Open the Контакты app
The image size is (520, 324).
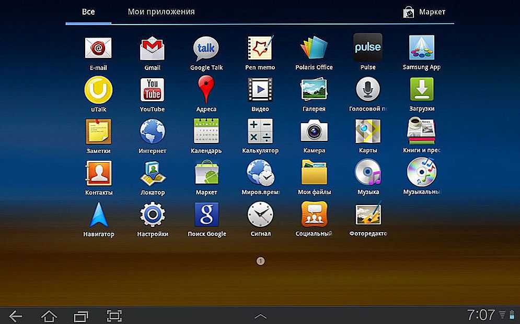coord(98,173)
